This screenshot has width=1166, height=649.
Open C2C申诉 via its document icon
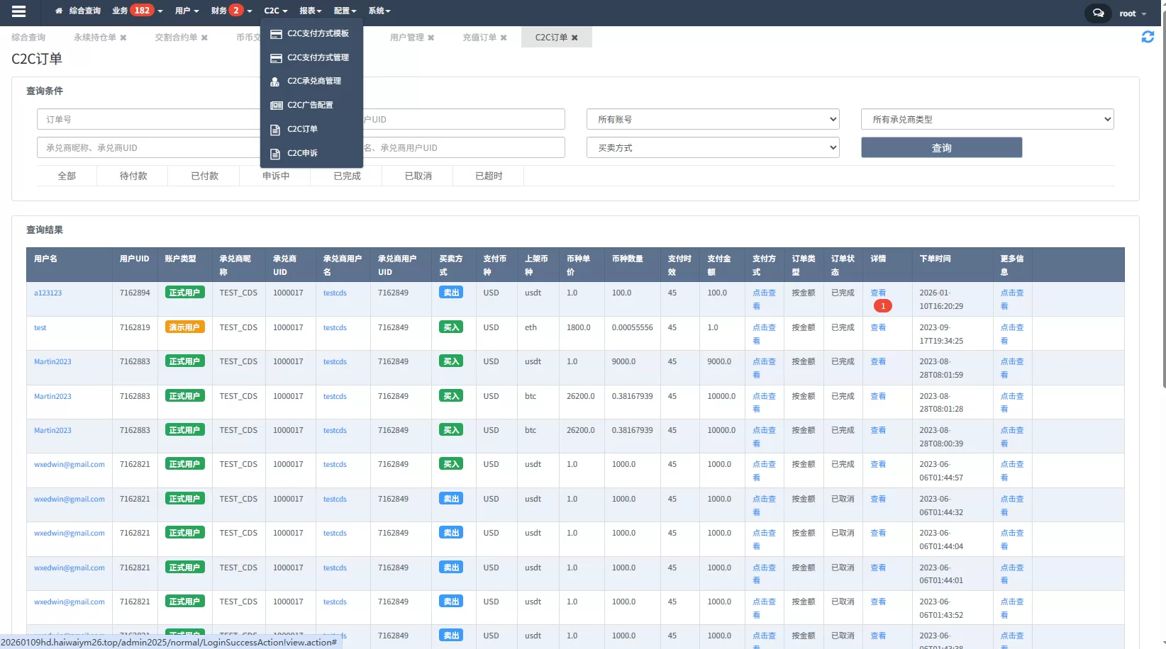[276, 153]
